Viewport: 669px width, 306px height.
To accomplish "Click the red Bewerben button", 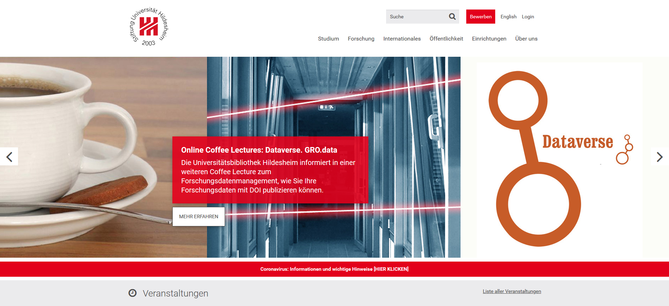I will click(x=481, y=17).
